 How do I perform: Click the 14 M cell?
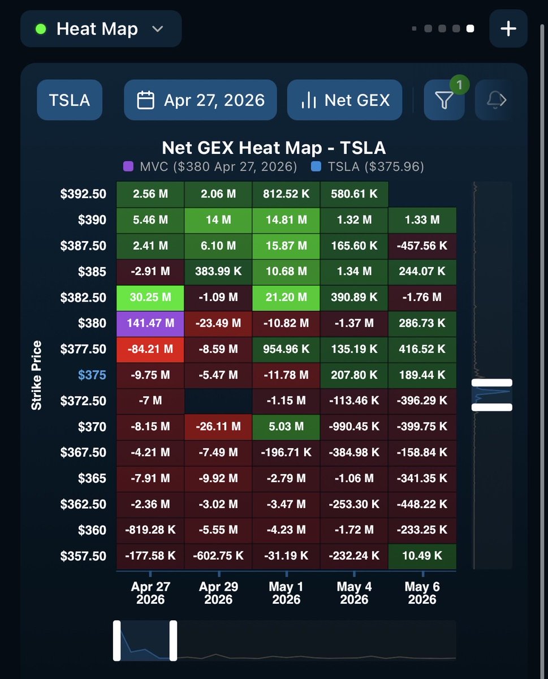[218, 220]
